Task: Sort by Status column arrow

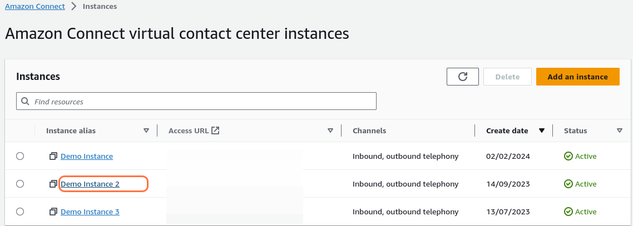Action: pos(619,131)
